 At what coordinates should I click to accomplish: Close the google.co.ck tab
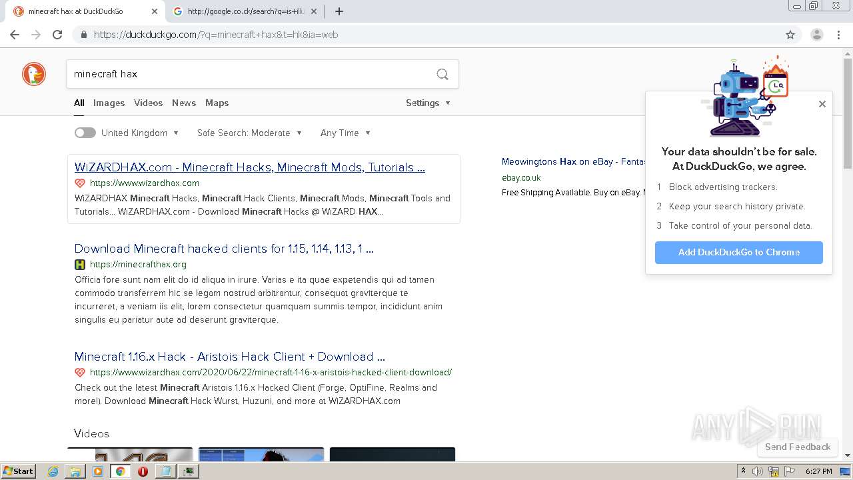[x=314, y=11]
